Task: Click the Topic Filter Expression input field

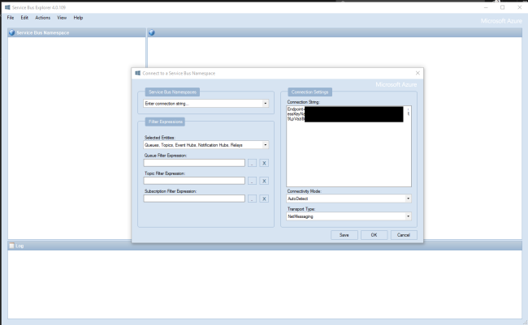Action: 194,181
